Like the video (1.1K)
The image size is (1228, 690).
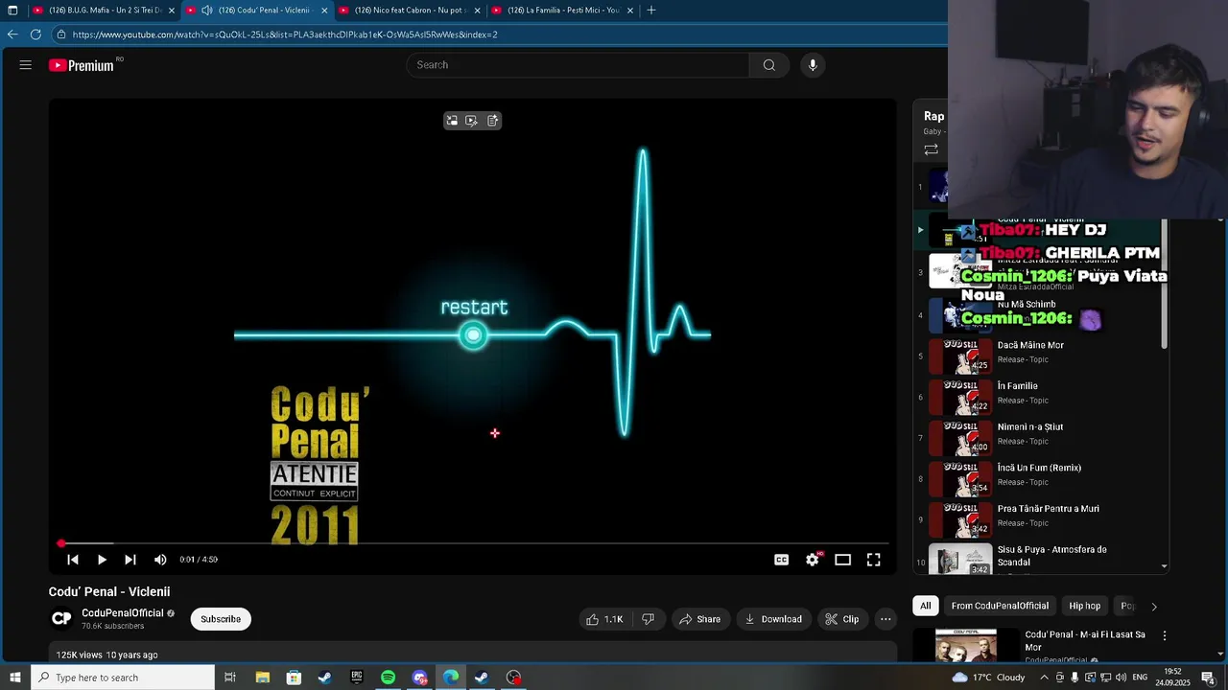pyautogui.click(x=605, y=619)
